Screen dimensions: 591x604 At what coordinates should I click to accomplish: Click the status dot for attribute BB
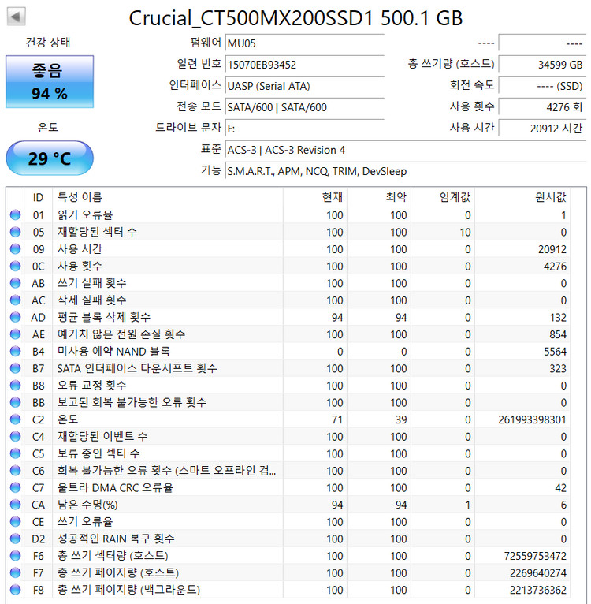(16, 403)
